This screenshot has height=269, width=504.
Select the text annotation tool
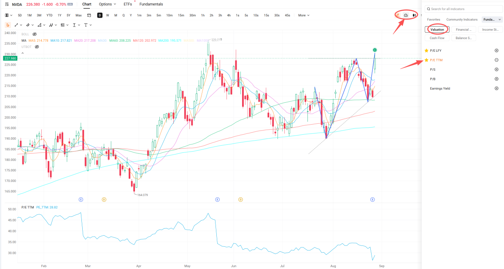click(x=86, y=25)
